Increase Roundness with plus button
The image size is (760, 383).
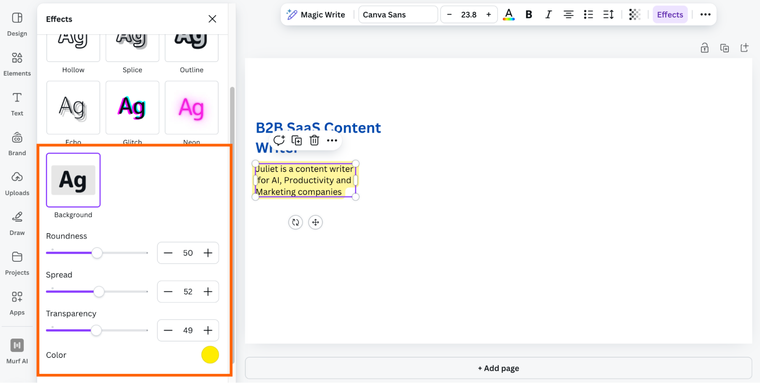tap(208, 253)
